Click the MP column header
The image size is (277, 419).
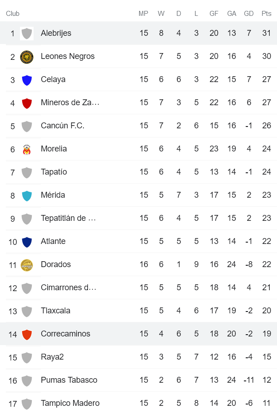pos(143,14)
